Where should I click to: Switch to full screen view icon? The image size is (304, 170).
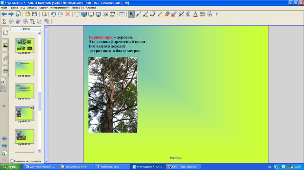84,14
